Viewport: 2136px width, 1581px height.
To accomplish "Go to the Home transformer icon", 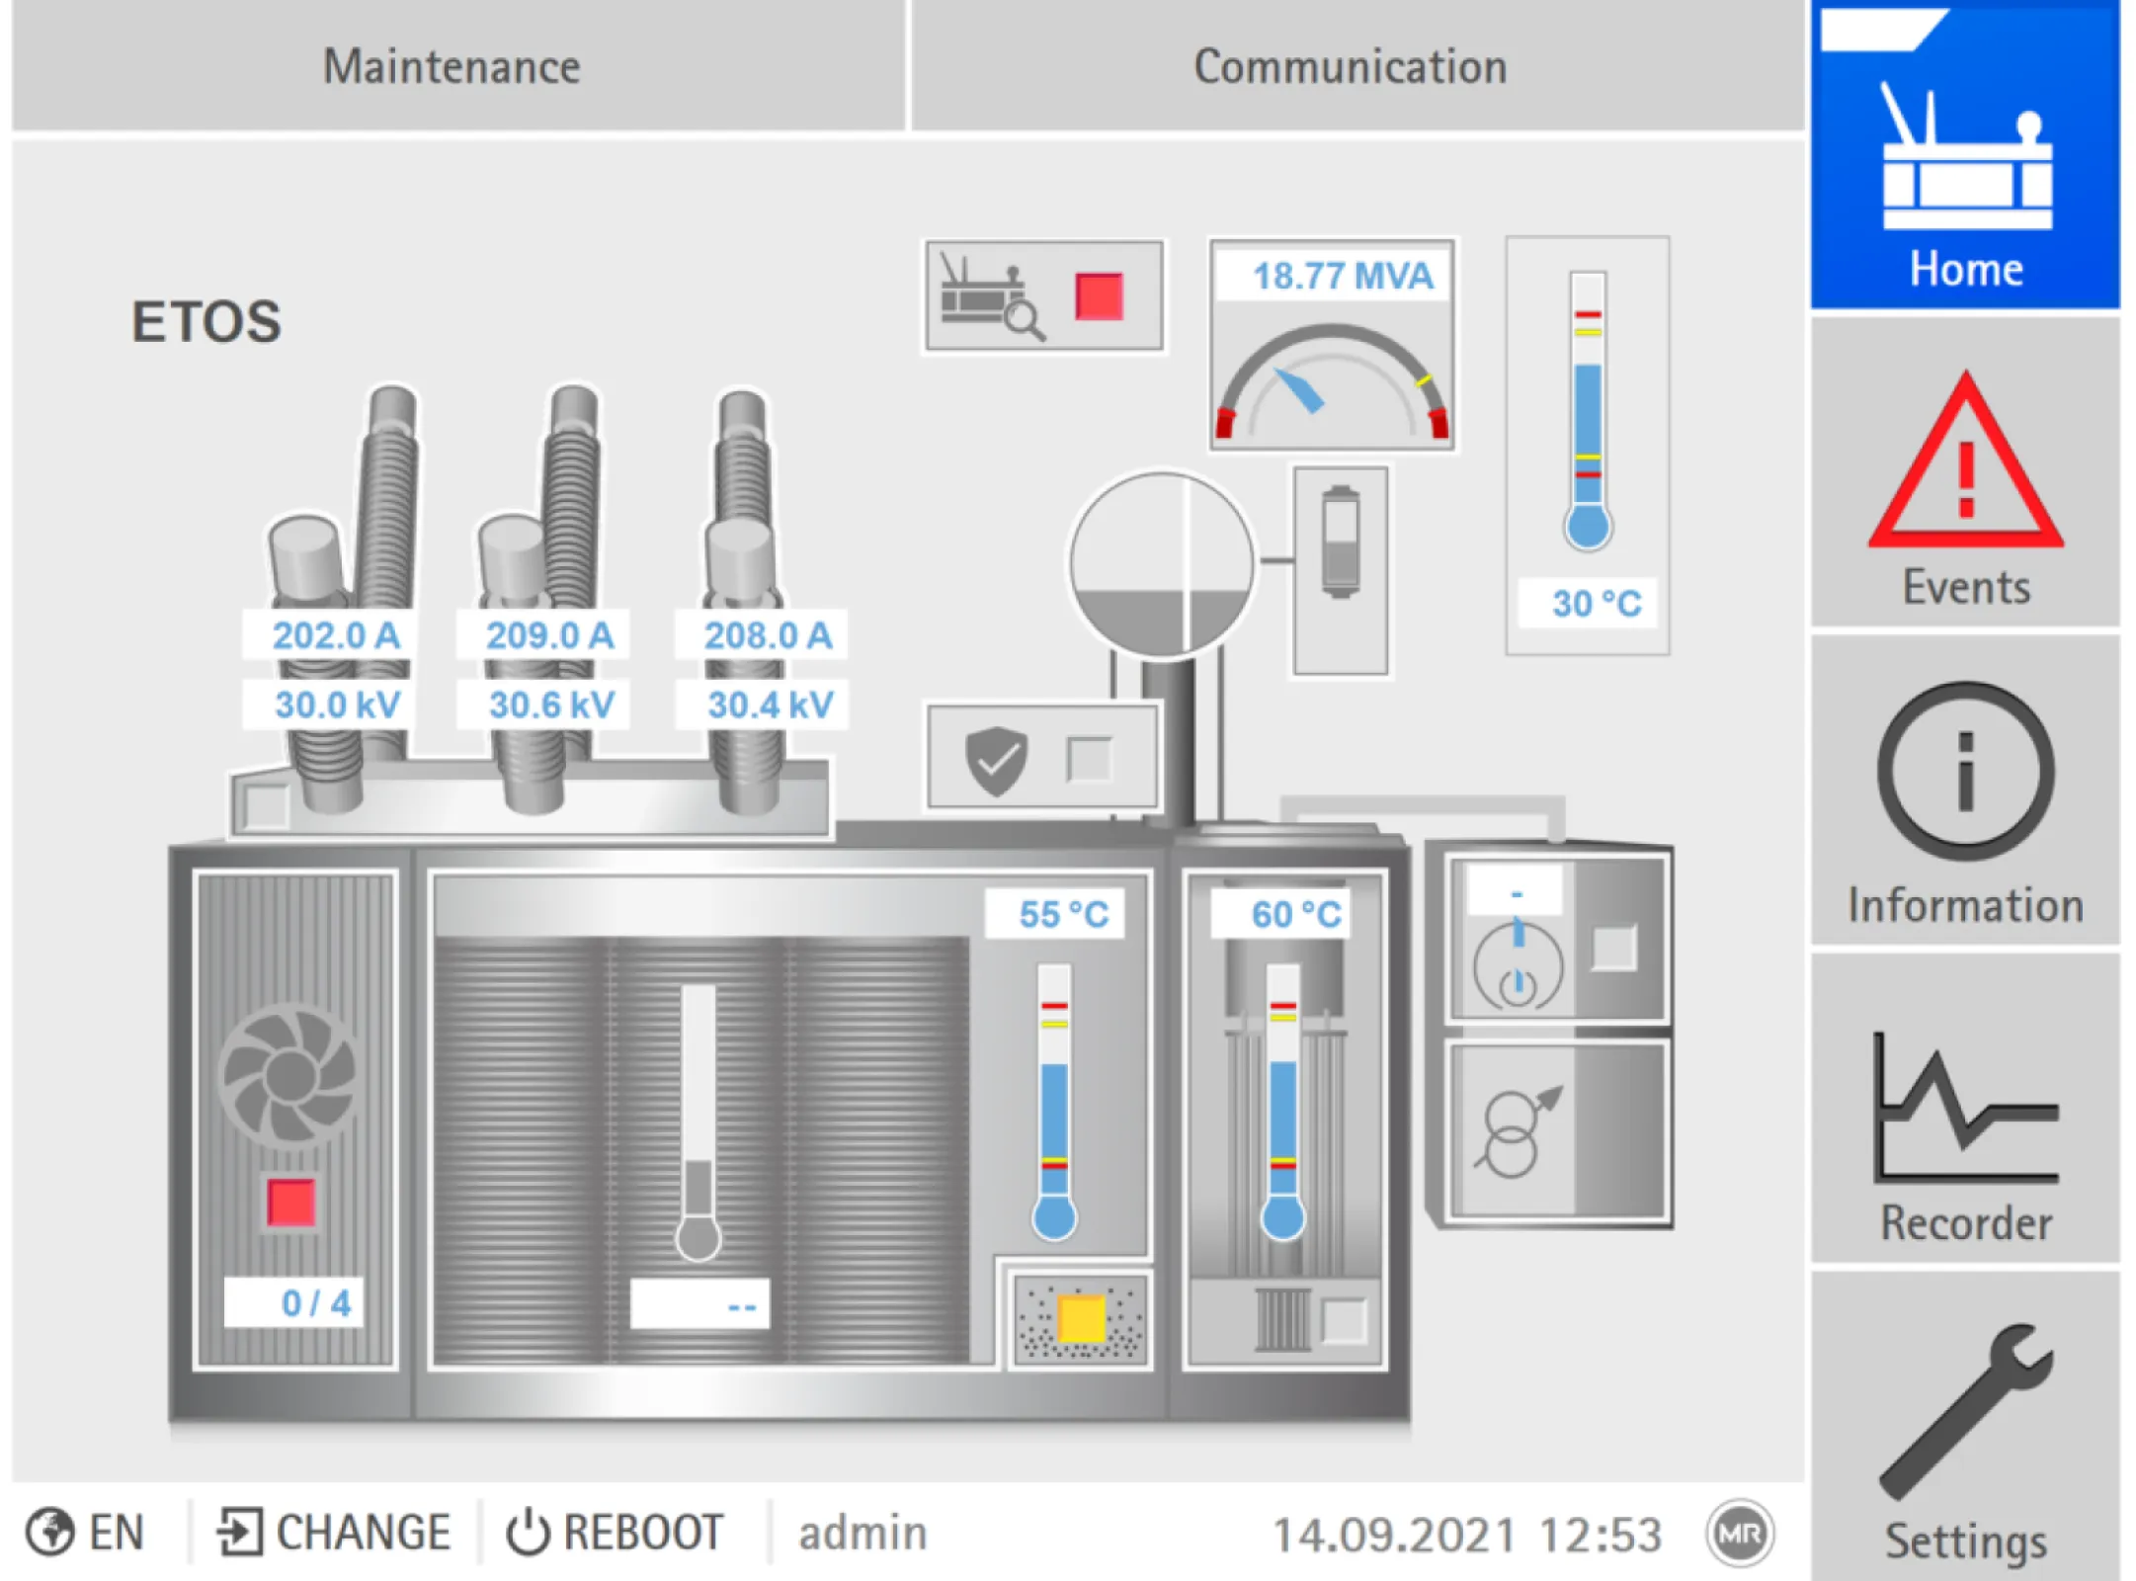I will tap(1964, 158).
